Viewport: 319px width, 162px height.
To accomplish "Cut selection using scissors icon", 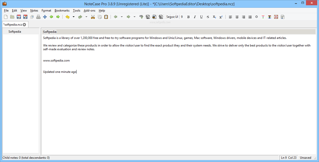I will click(93, 17).
